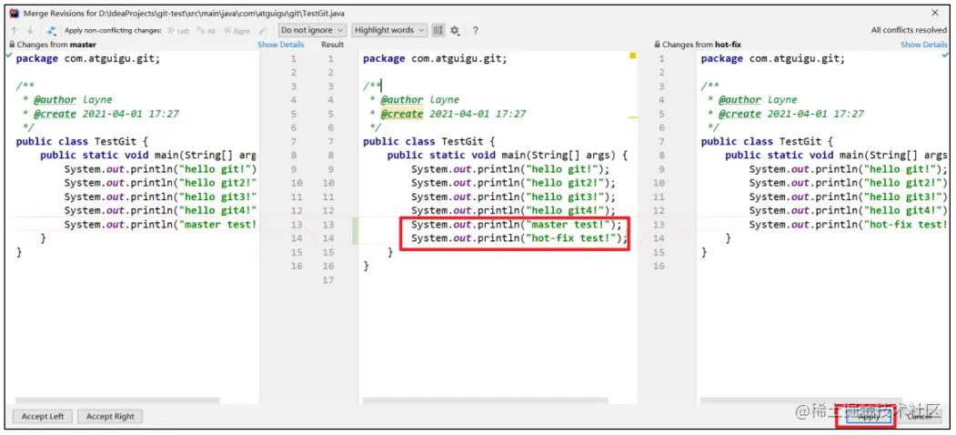Open the Highlight words dropdown
The width and height of the screenshot is (956, 435).
(389, 30)
